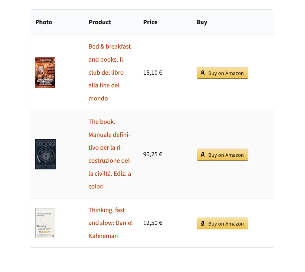The height and width of the screenshot is (272, 305).
Task: Click the word 'colori' in the second product title
Action: coord(96,186)
